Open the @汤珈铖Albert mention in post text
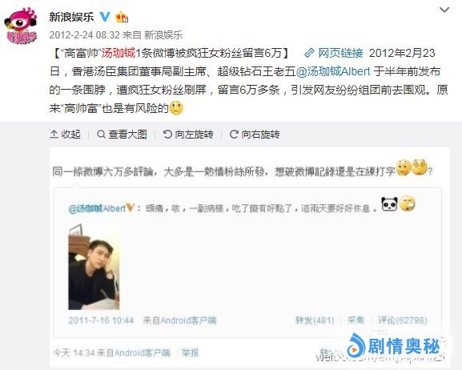This screenshot has height=370, width=462. pyautogui.click(x=333, y=71)
